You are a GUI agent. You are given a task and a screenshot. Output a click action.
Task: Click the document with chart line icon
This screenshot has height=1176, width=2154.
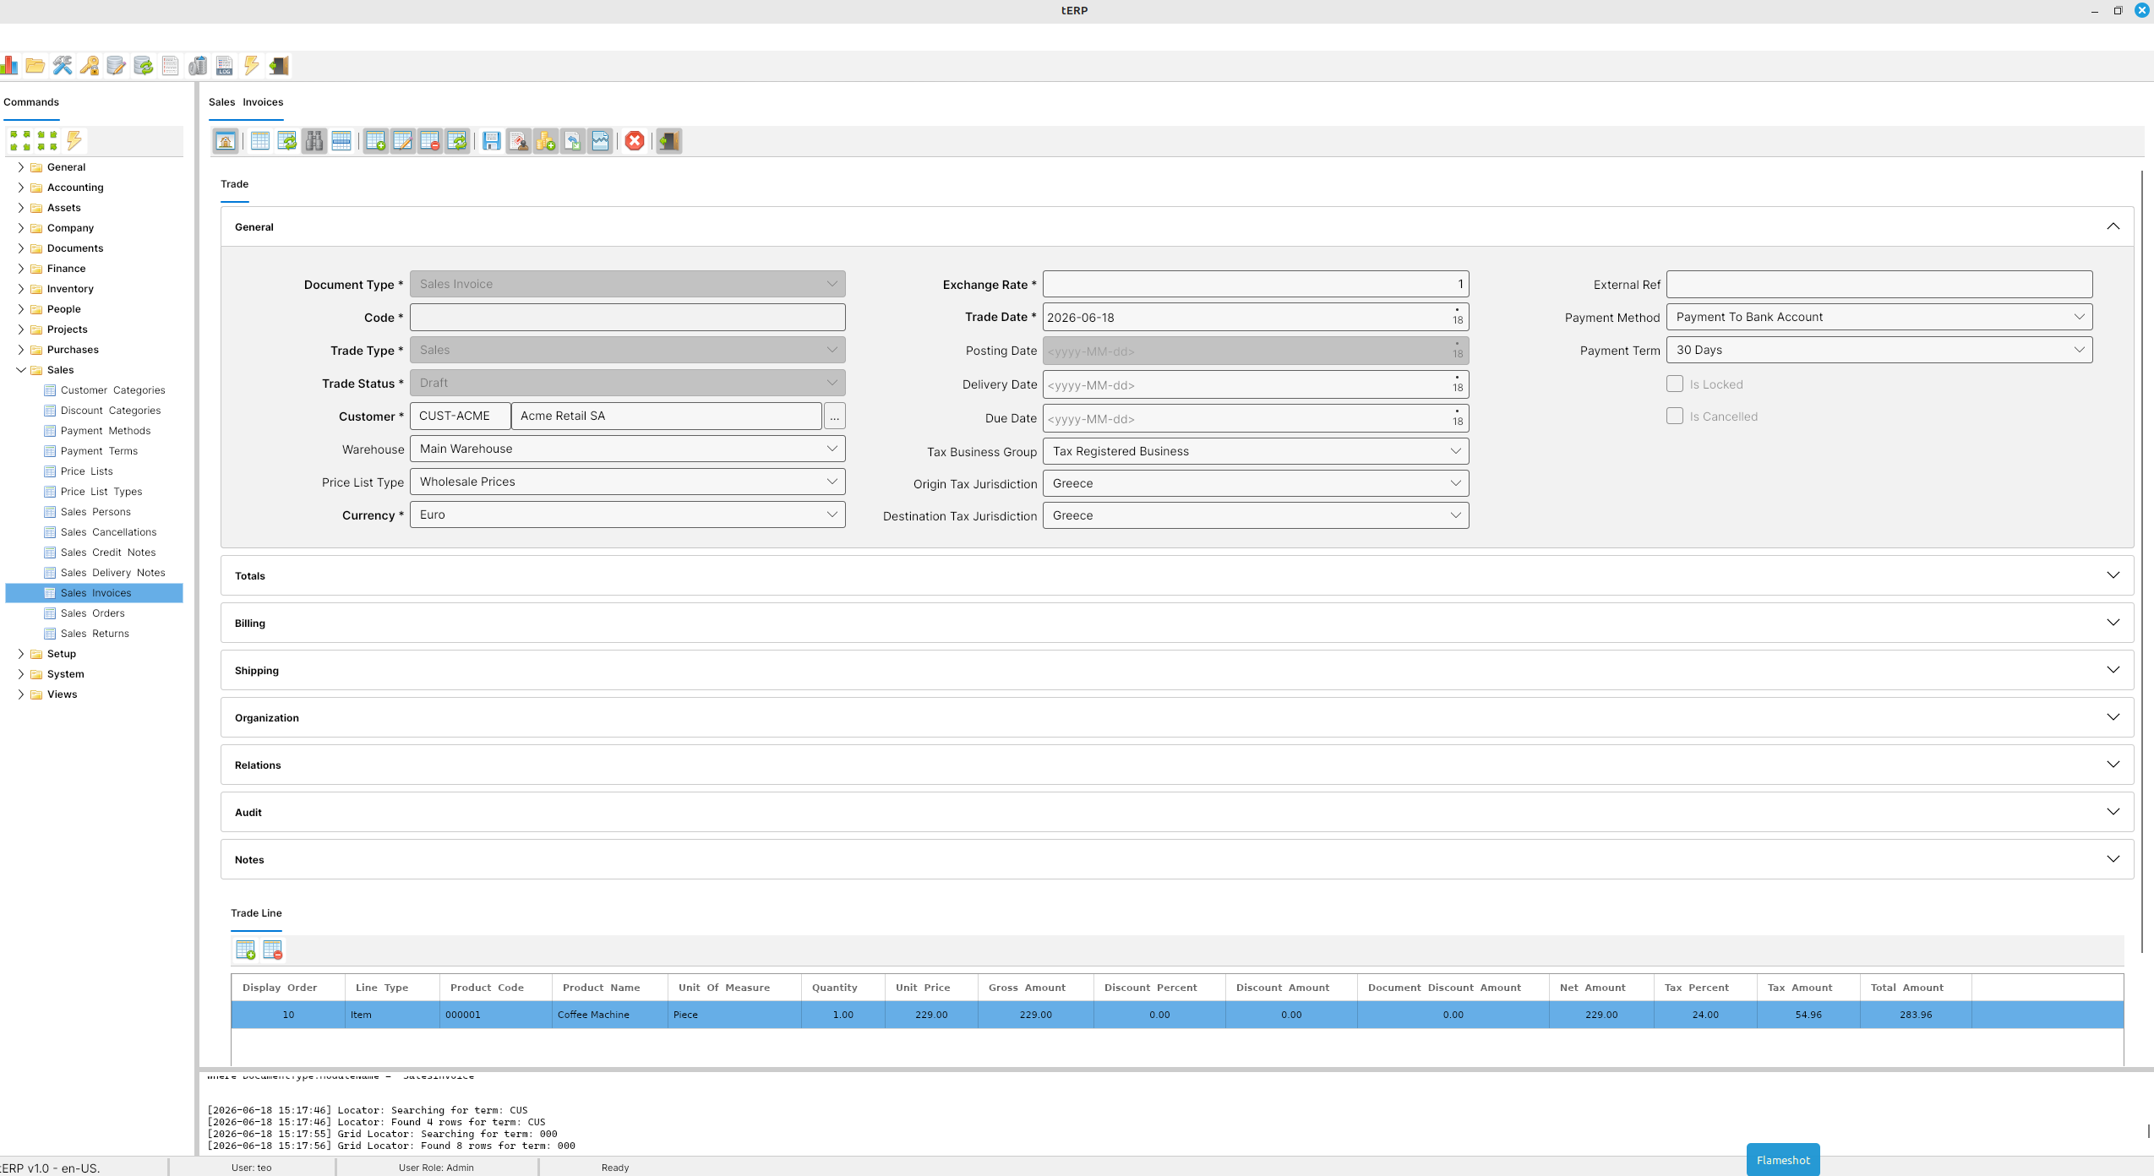click(x=600, y=141)
